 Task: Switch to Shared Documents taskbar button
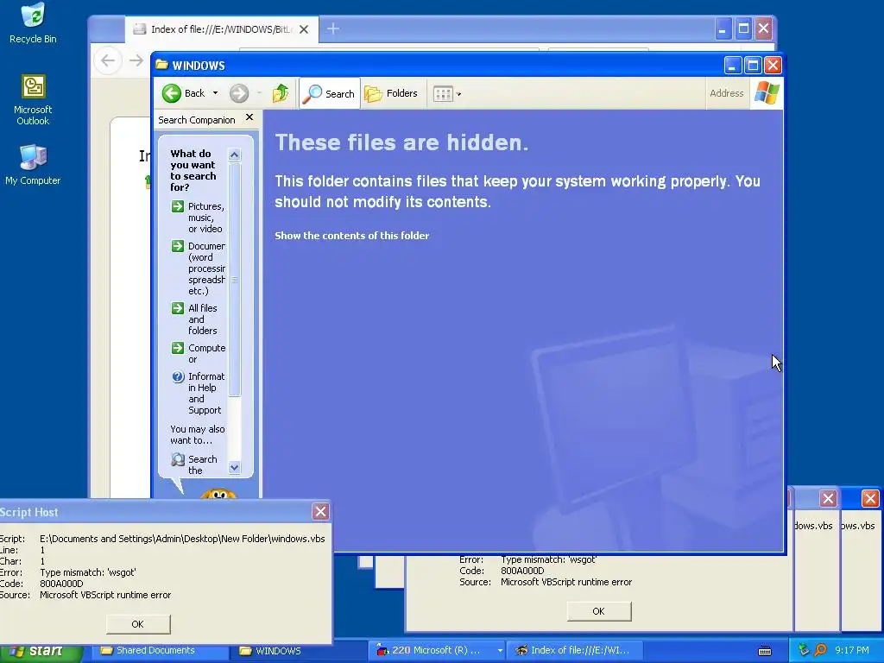pos(158,651)
